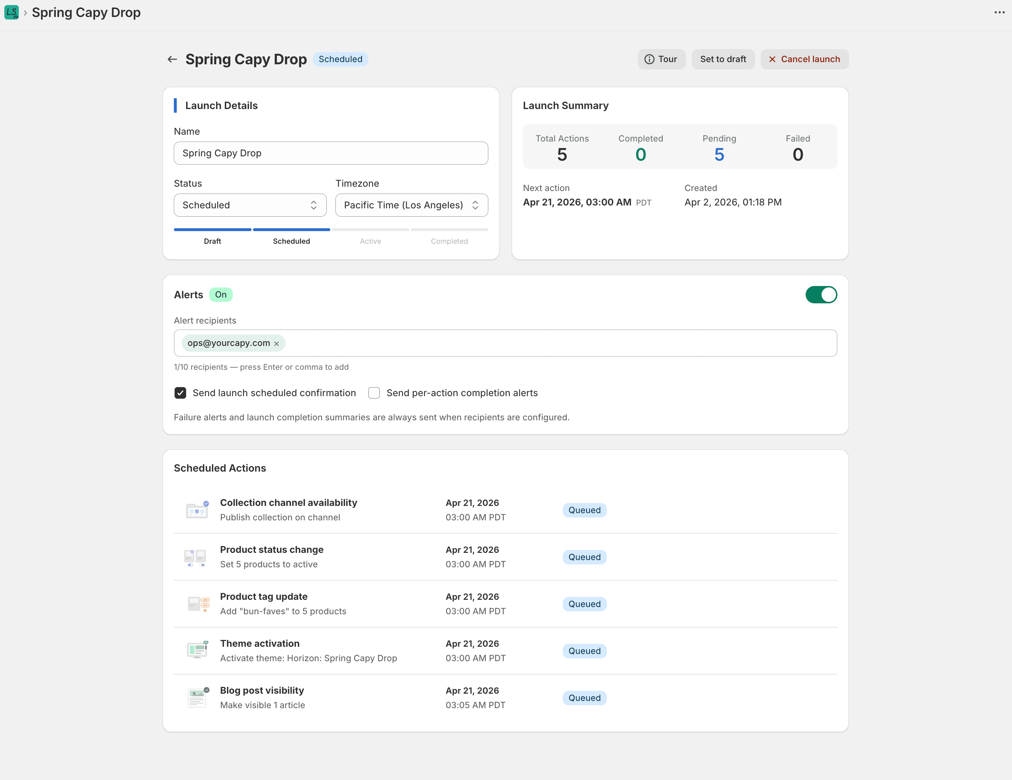Click the Collection channel availability action icon
Image resolution: width=1012 pixels, height=780 pixels.
click(197, 510)
